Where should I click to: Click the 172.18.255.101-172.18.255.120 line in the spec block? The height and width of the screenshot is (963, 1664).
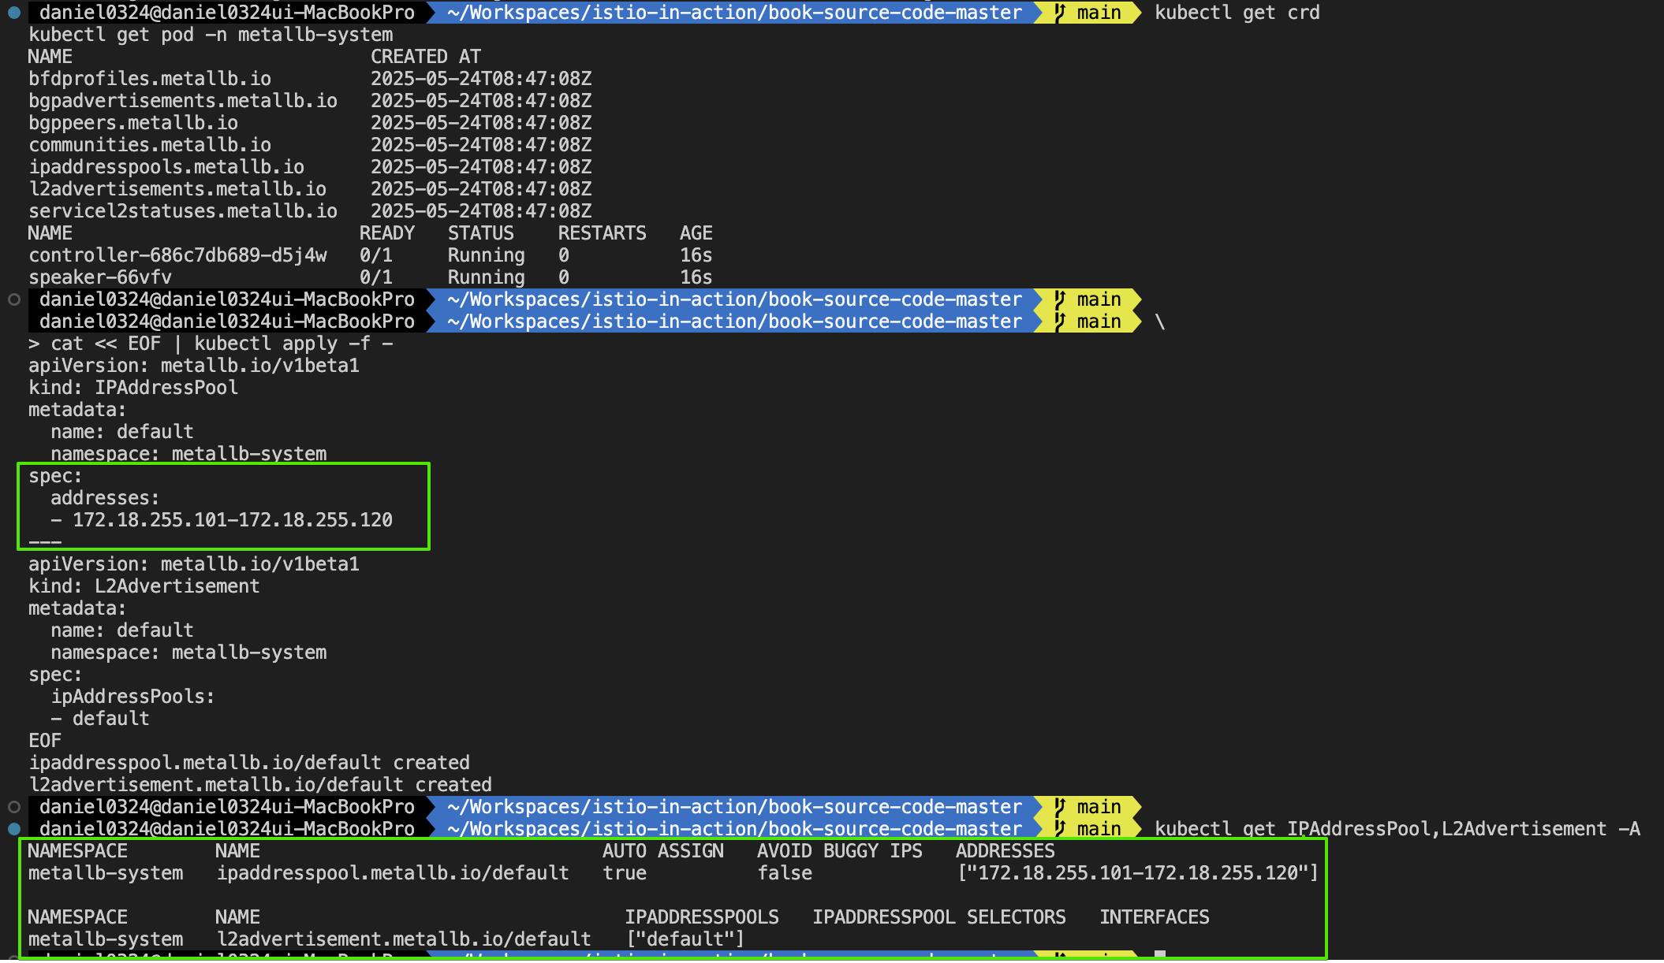pos(232,520)
